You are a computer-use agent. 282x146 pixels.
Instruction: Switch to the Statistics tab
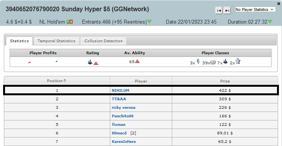[19, 41]
